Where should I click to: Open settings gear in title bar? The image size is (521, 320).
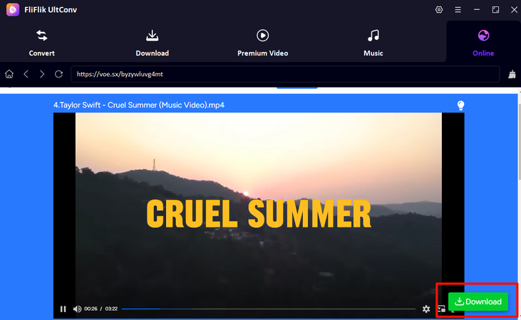coord(439,10)
